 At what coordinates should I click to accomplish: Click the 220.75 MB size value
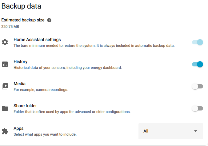coord(10,27)
